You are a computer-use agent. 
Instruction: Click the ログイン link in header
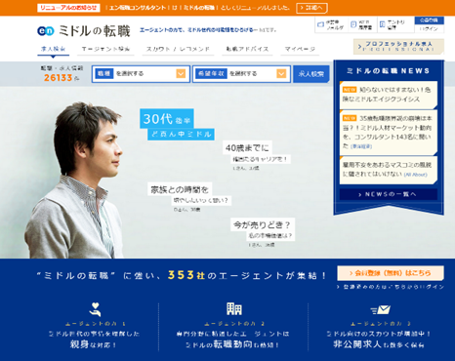click(x=429, y=29)
